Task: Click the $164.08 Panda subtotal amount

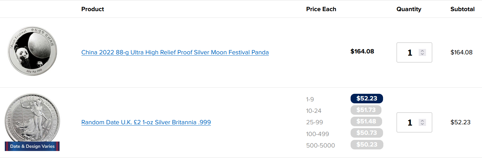Action: point(461,52)
